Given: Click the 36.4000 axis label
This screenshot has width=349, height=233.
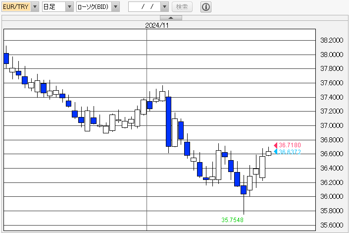Looking at the screenshot, I should pos(332,168).
